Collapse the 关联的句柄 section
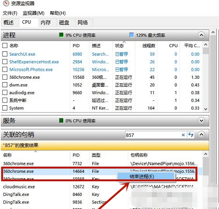The height and width of the screenshot is (209, 219). pos(201,135)
